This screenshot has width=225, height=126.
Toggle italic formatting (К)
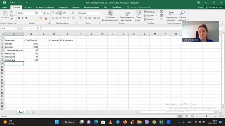pyautogui.click(x=22, y=18)
